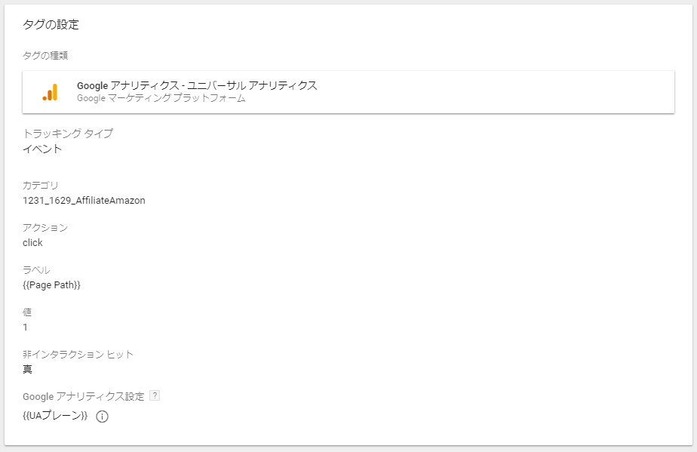Click the help question mark for Google アナリティクス設定
Image resolution: width=697 pixels, height=452 pixels.
pyautogui.click(x=155, y=395)
